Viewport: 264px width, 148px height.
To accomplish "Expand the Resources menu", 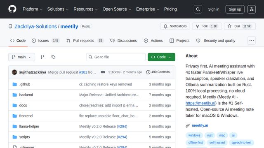I will [x=85, y=9].
